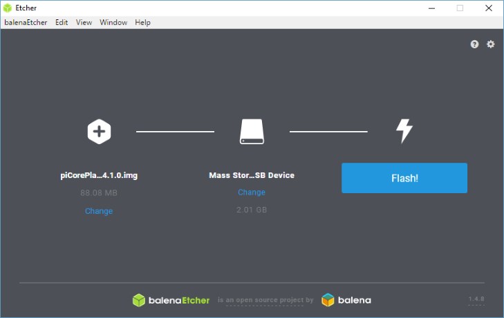Click the lightning bolt flash icon

pos(404,131)
